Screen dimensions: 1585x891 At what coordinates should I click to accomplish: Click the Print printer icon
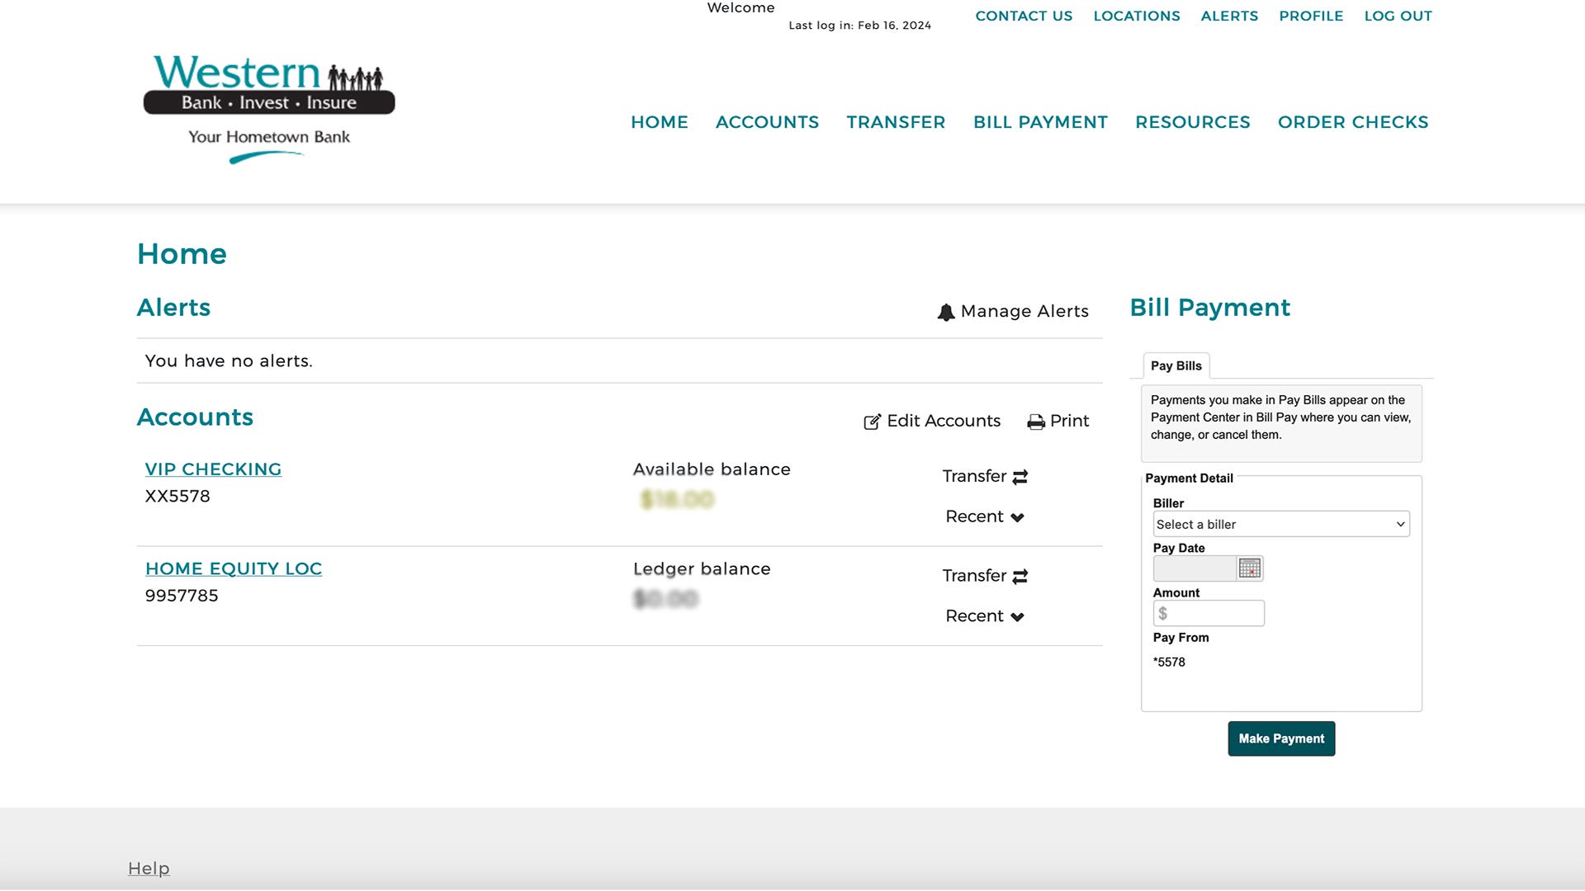[1035, 422]
